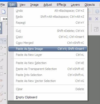100x104 pixels.
Task: Click the pause icon in script toolbar
Action: (x=90, y=19)
